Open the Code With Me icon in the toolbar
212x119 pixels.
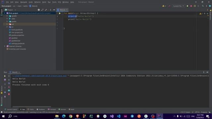(164, 6)
